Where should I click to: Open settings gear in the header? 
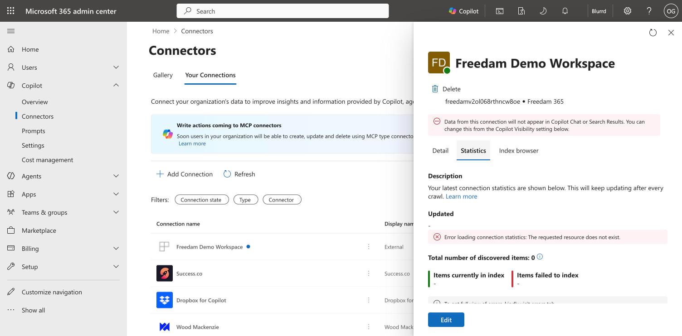coord(628,11)
